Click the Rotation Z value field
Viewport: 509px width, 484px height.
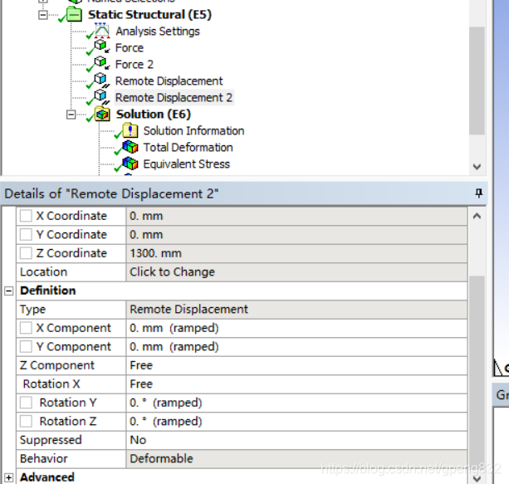(x=296, y=422)
